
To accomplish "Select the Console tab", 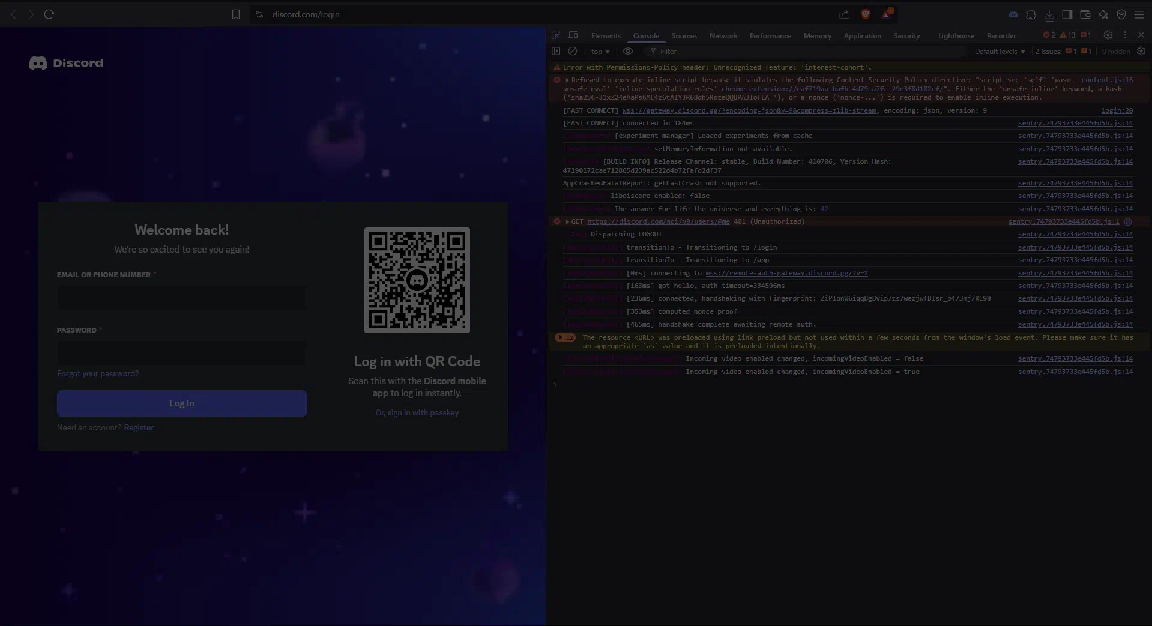I will coord(646,36).
